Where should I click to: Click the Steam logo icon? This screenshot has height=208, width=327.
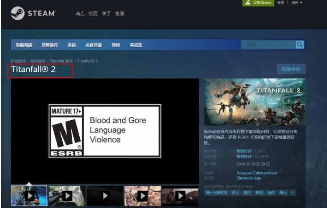pyautogui.click(x=17, y=13)
